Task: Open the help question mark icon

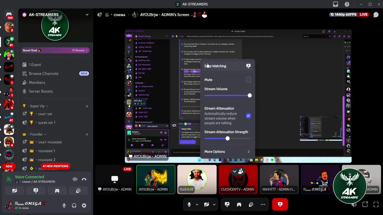Action: tap(347, 4)
